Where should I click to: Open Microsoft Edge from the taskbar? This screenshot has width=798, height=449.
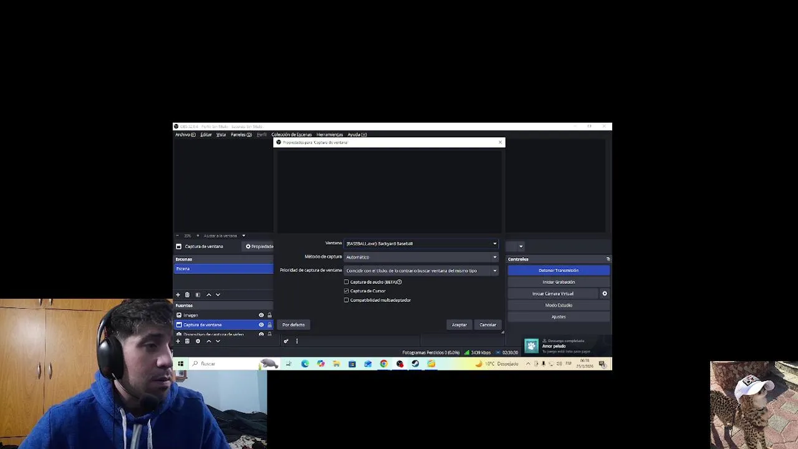[305, 364]
